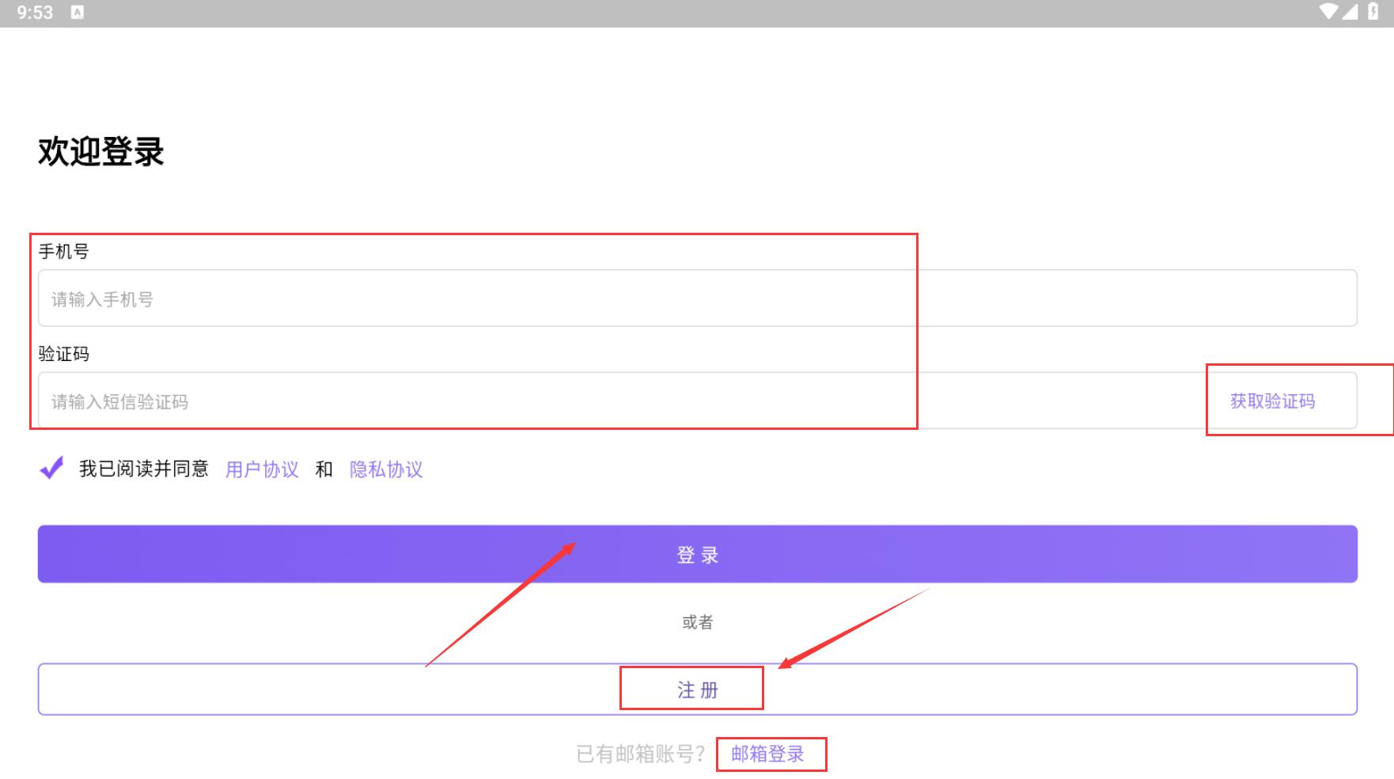Tap the battery icon in status bar
The height and width of the screenshot is (779, 1394).
tap(1373, 12)
